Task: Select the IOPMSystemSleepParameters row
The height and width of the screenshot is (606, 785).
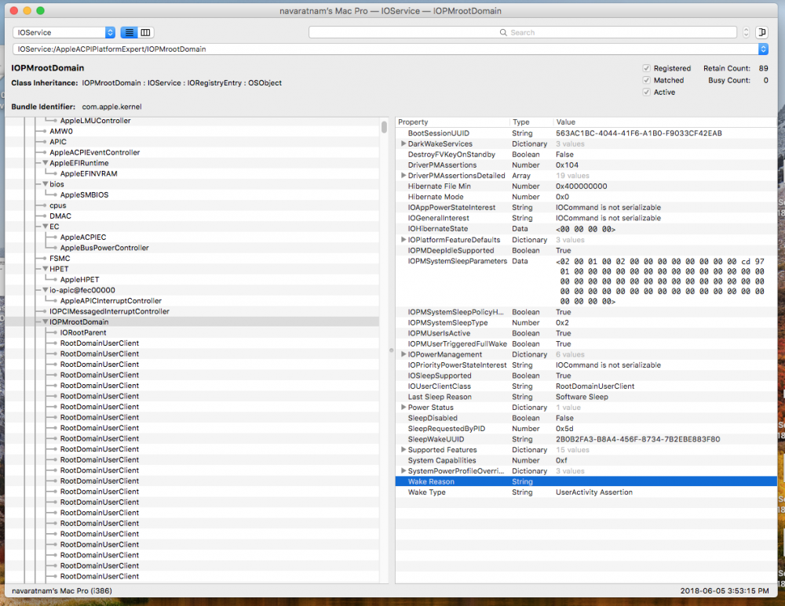Action: click(x=586, y=281)
